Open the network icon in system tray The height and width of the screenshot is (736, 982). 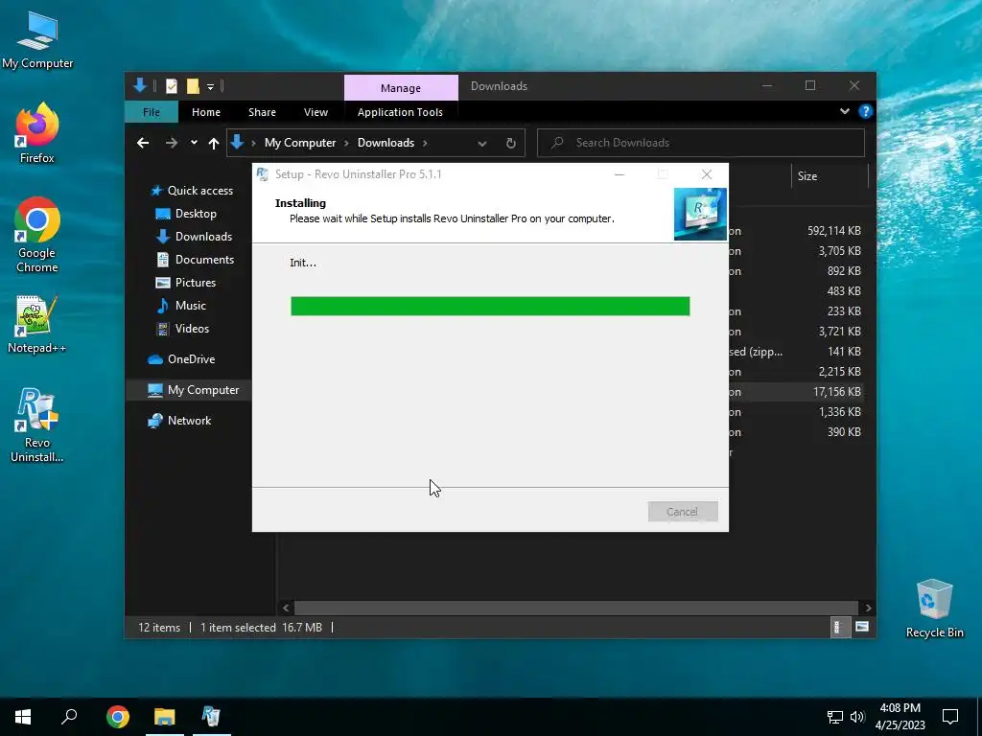coord(834,717)
